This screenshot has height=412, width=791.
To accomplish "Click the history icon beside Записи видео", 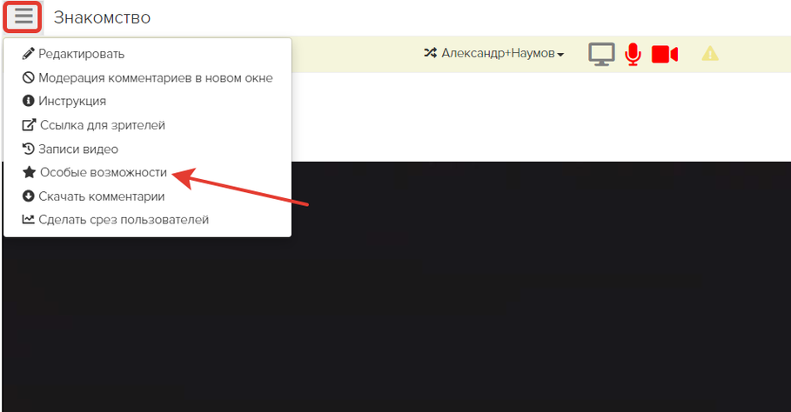I will [x=28, y=149].
